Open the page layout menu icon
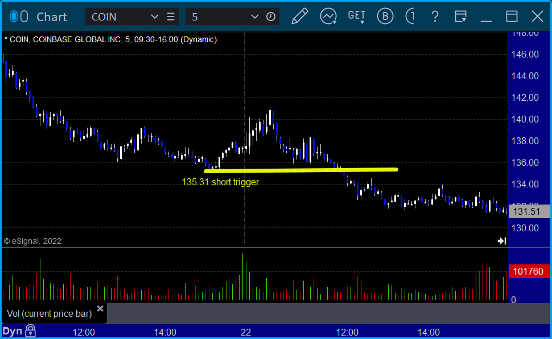This screenshot has width=552, height=339. click(x=460, y=17)
